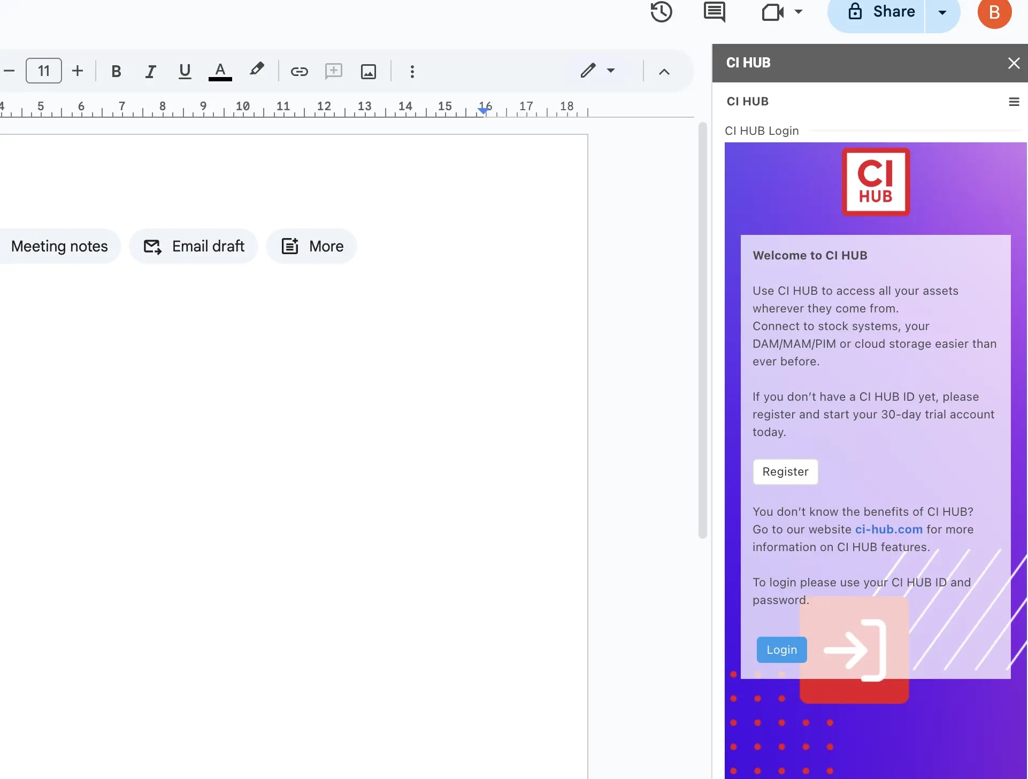The height and width of the screenshot is (779, 1028).
Task: Open the ci-hub.com website link
Action: [889, 530]
